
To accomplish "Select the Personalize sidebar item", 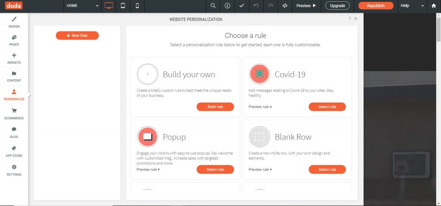I will [x=14, y=95].
